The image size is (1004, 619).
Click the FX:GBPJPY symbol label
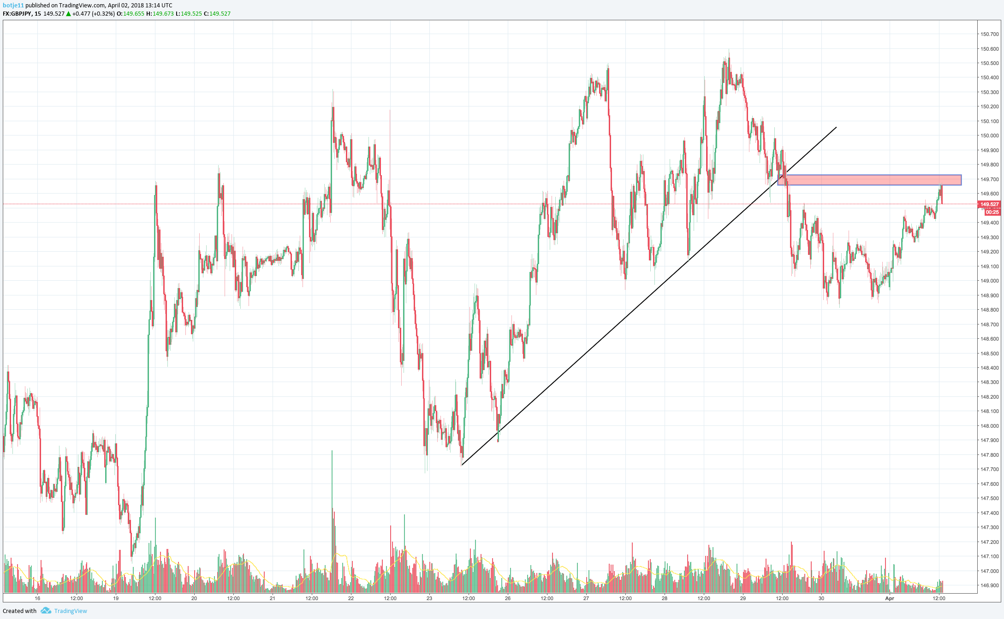18,13
